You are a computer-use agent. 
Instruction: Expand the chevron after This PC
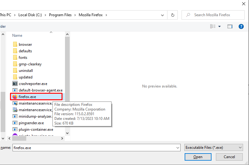(15, 15)
